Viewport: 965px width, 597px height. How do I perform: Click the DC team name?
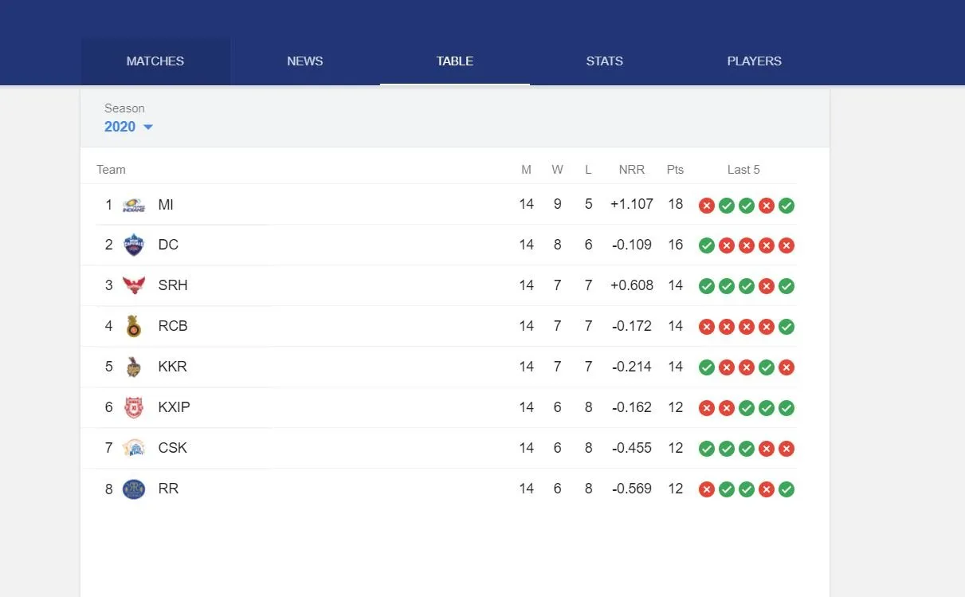coord(168,245)
